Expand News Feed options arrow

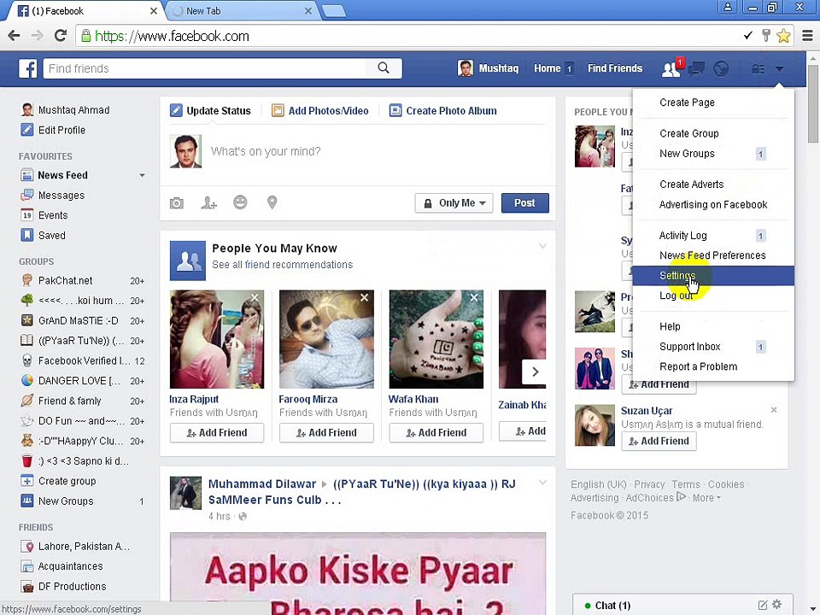click(143, 175)
